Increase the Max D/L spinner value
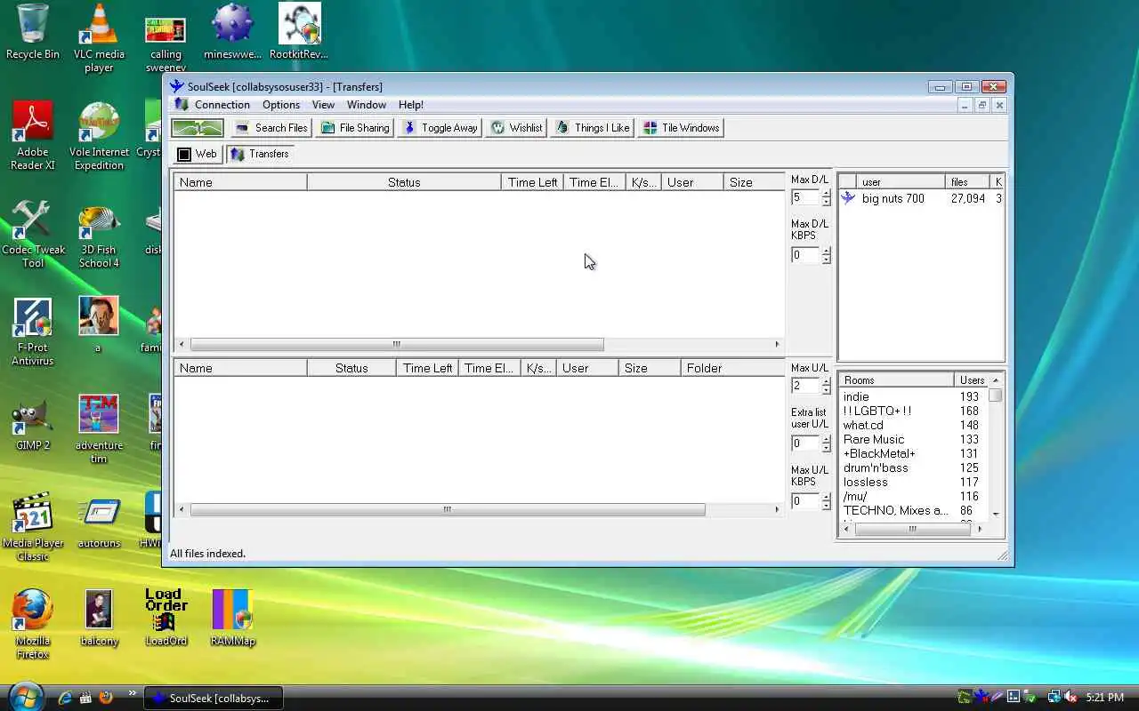This screenshot has height=711, width=1139. (x=827, y=194)
